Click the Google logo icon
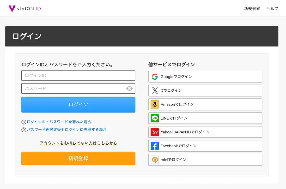Image resolution: width=286 pixels, height=189 pixels. 155,77
